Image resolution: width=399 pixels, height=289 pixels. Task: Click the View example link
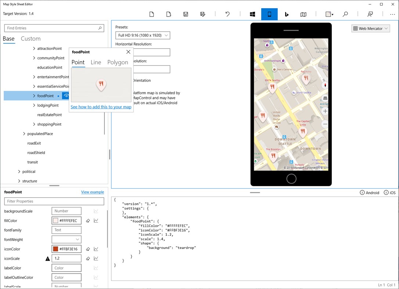[93, 192]
